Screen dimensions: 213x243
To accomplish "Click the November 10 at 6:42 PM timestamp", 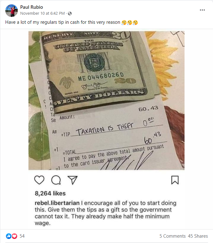I will click(x=43, y=13).
